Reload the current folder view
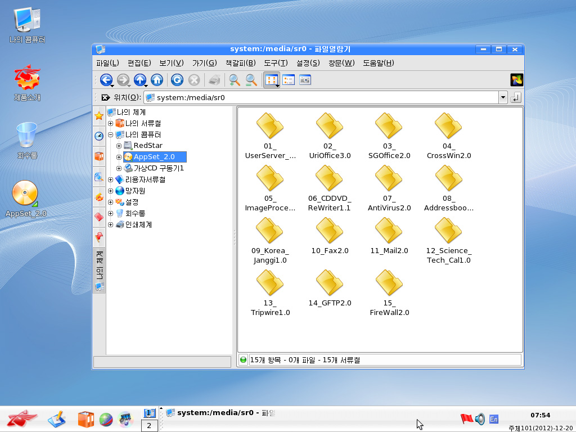Image resolution: width=576 pixels, height=432 pixels. [x=177, y=80]
